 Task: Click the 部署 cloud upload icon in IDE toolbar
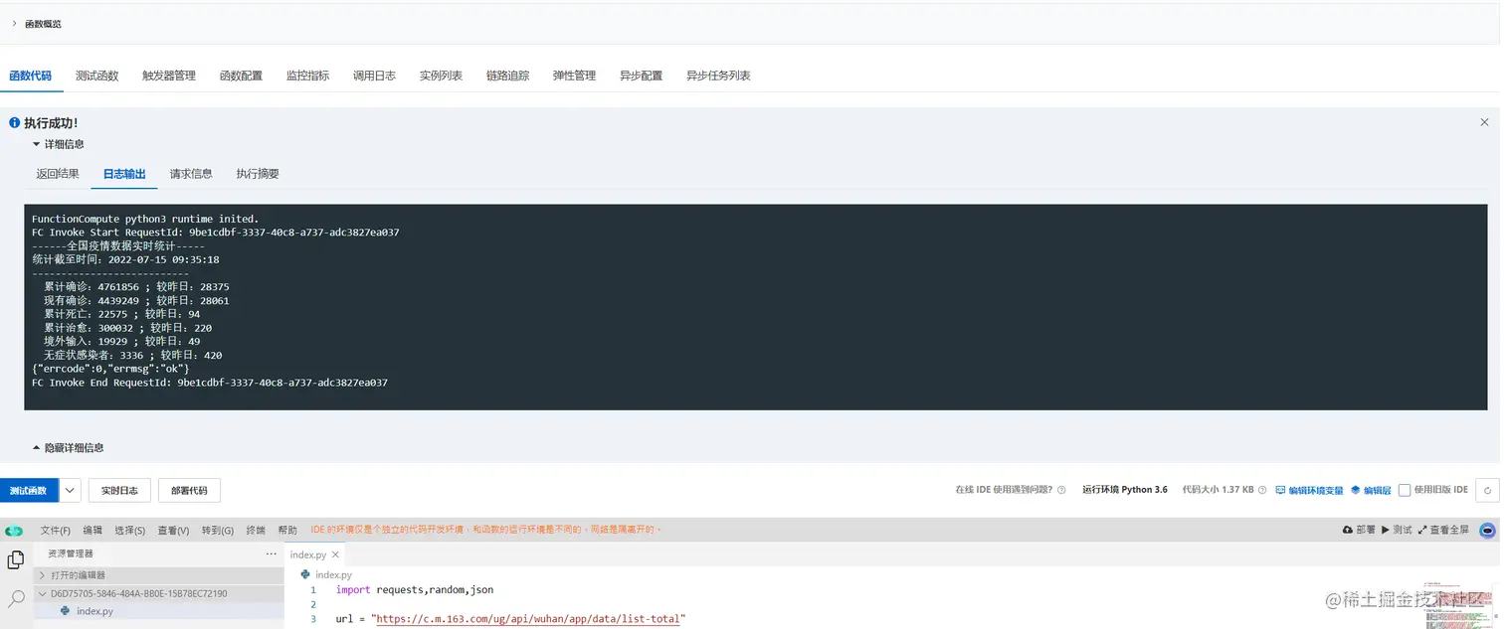click(x=1348, y=530)
